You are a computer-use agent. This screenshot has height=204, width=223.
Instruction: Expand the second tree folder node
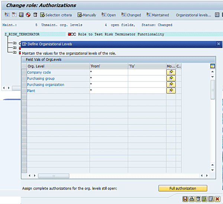[14, 48]
